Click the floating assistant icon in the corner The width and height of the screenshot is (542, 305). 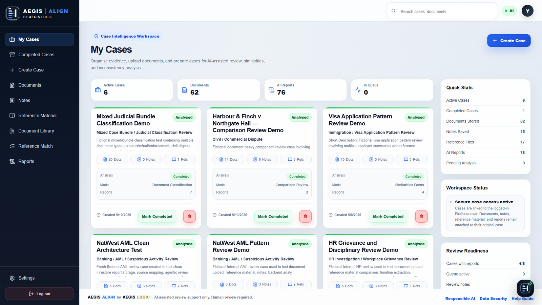[x=525, y=288]
